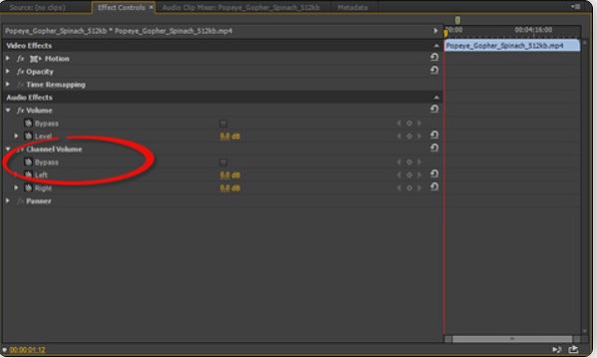
Task: Expand the Right parameter
Action: (16, 188)
